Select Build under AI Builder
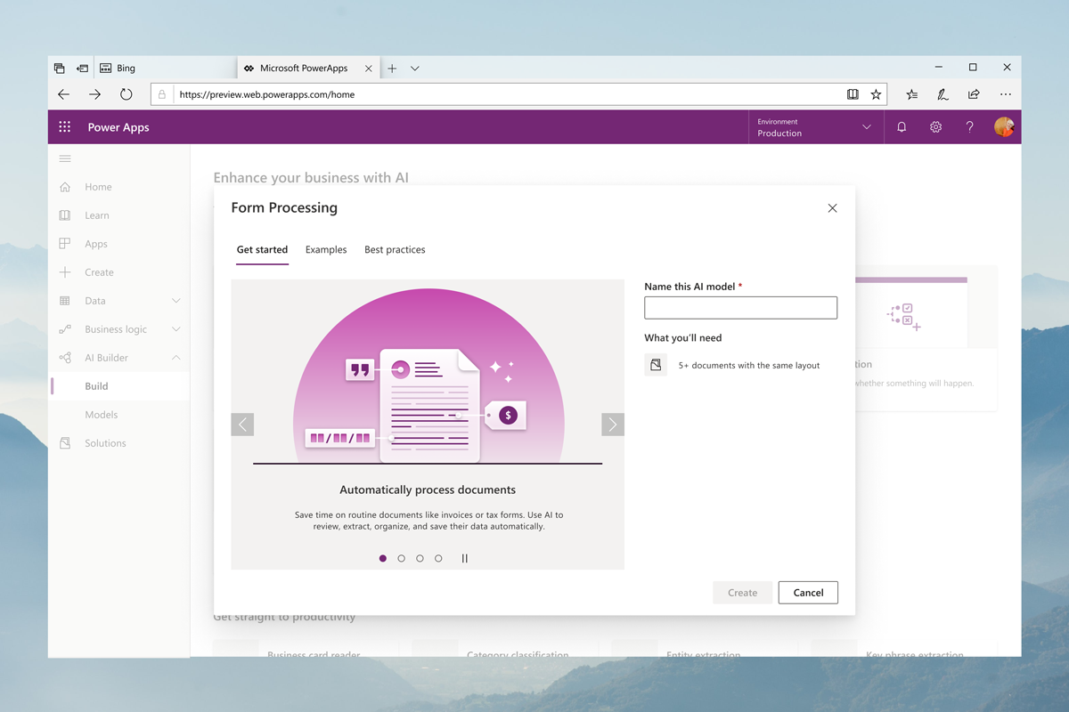Screen dimensions: 1069x712 (96, 386)
